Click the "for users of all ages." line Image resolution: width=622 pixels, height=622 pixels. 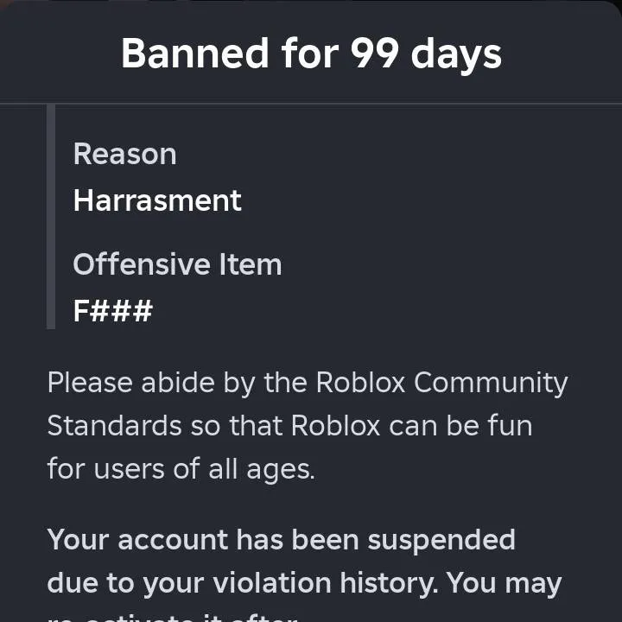(181, 469)
